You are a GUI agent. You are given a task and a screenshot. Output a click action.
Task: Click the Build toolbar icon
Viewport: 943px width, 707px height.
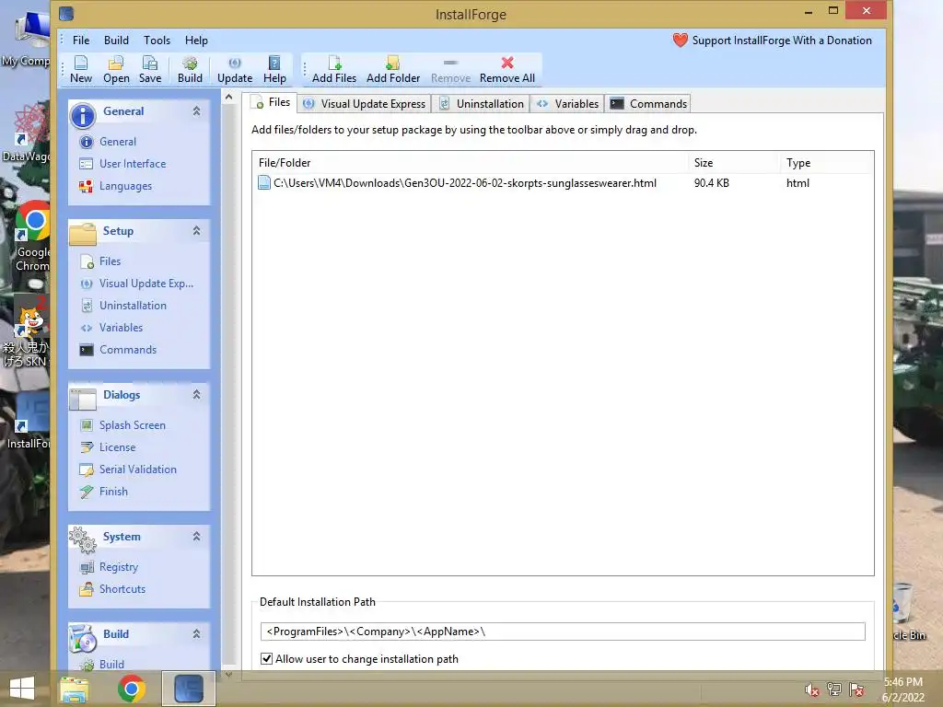tap(190, 70)
